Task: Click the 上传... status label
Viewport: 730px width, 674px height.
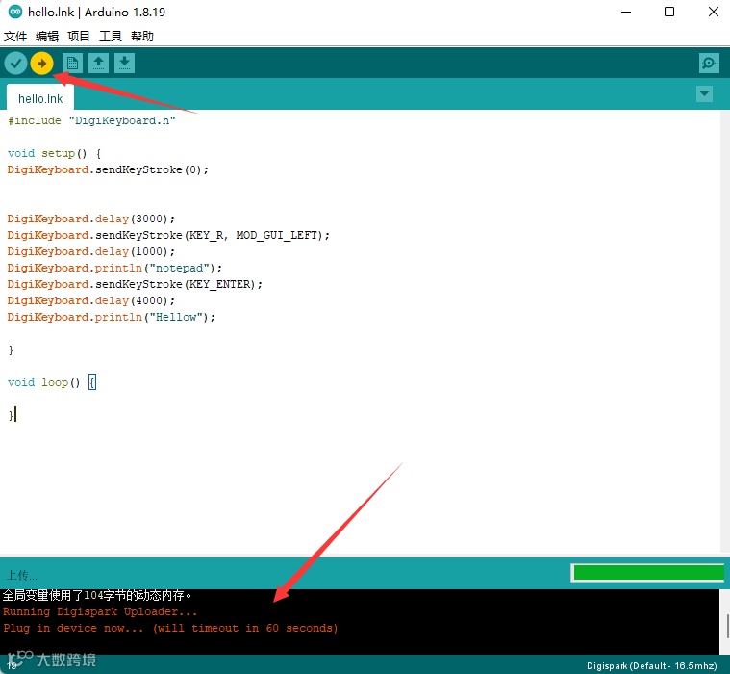Action: pos(21,575)
